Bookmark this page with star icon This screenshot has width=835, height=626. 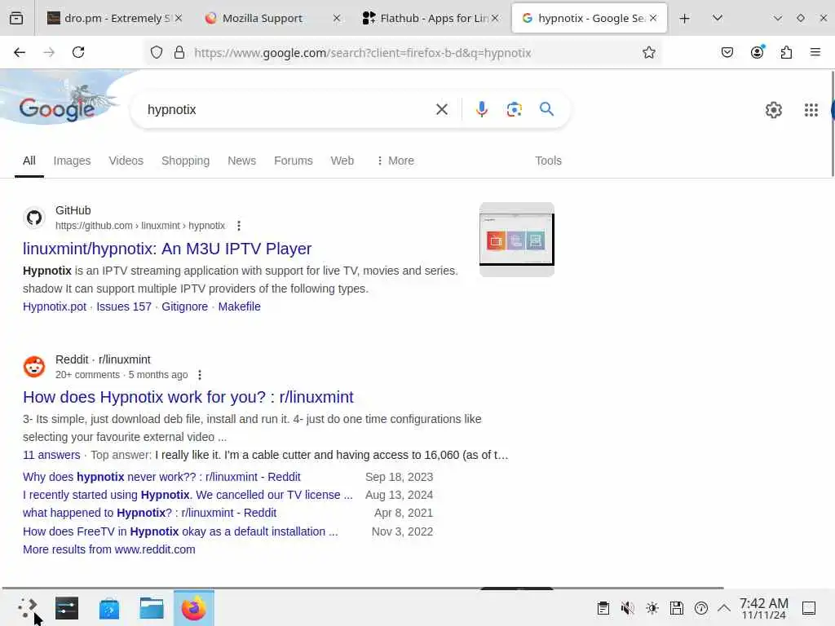click(x=648, y=52)
